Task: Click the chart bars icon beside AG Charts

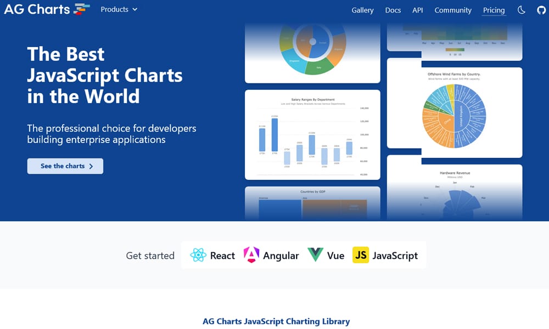Action: [x=80, y=8]
